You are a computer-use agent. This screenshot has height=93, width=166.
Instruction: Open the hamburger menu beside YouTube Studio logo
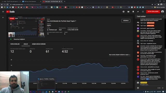[x=3, y=12]
